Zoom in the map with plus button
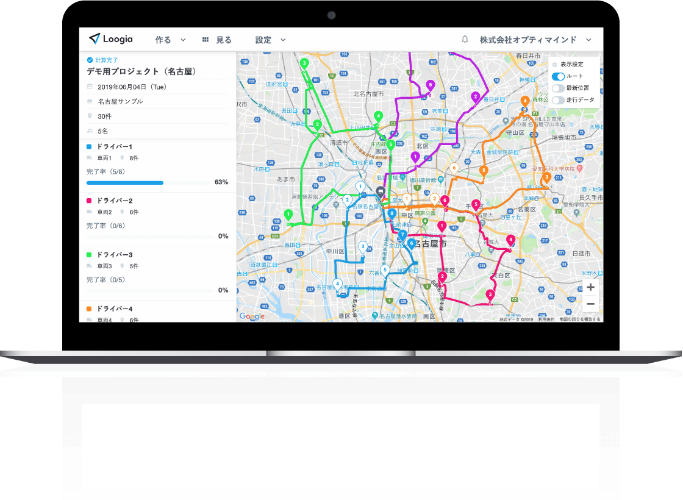The width and height of the screenshot is (683, 500). [x=590, y=287]
